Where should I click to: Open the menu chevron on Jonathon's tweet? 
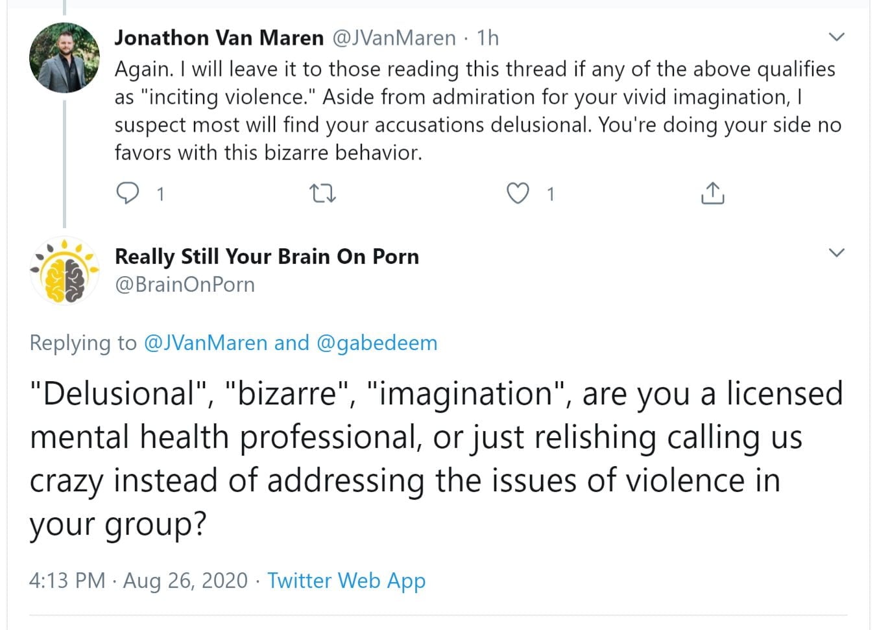click(x=837, y=37)
